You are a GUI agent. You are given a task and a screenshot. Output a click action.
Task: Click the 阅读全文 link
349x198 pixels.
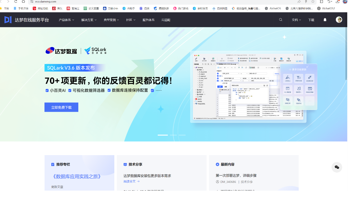[x=131, y=181]
